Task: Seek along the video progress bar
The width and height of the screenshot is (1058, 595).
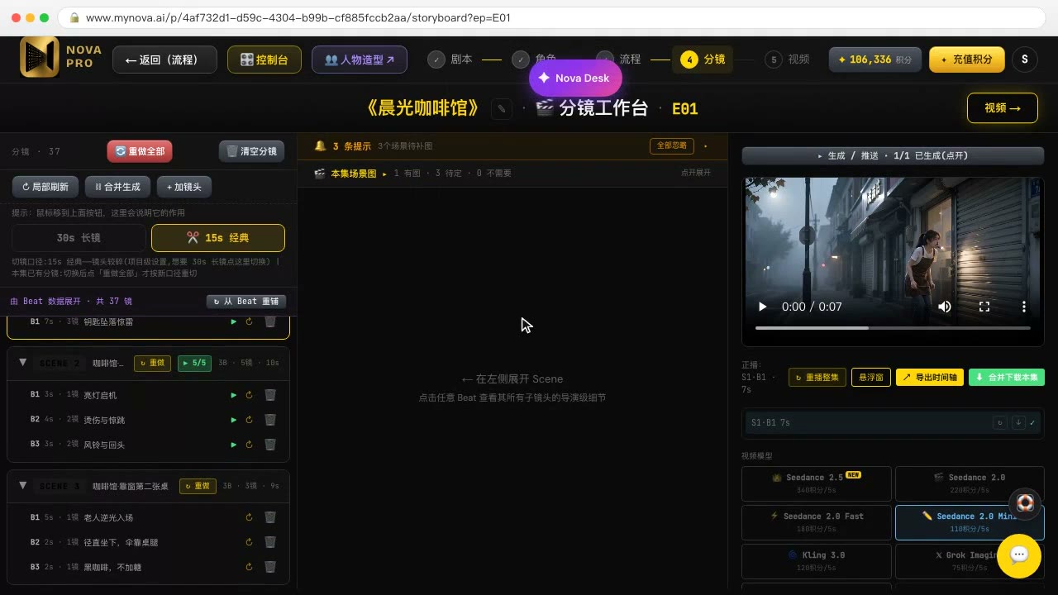Action: coord(893,328)
